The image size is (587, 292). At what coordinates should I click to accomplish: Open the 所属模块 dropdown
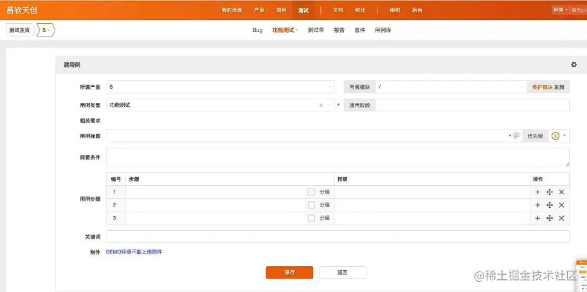(x=451, y=87)
